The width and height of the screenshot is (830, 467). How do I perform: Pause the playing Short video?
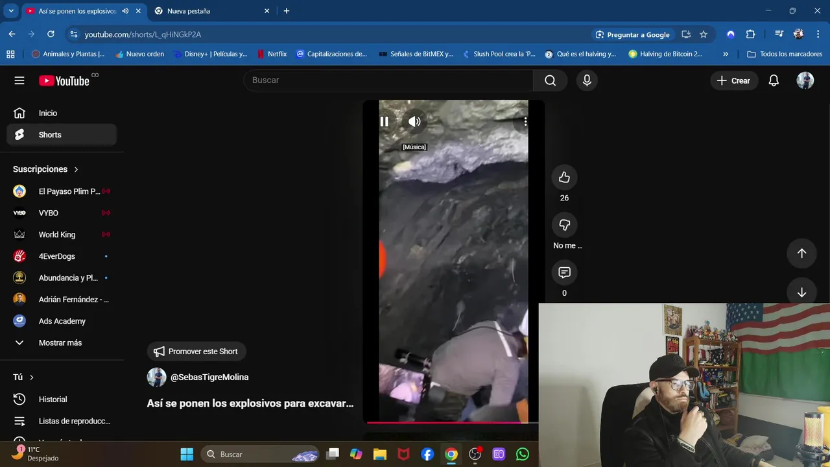pyautogui.click(x=385, y=121)
